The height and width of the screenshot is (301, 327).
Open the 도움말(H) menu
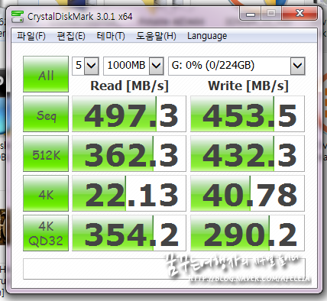(x=156, y=36)
